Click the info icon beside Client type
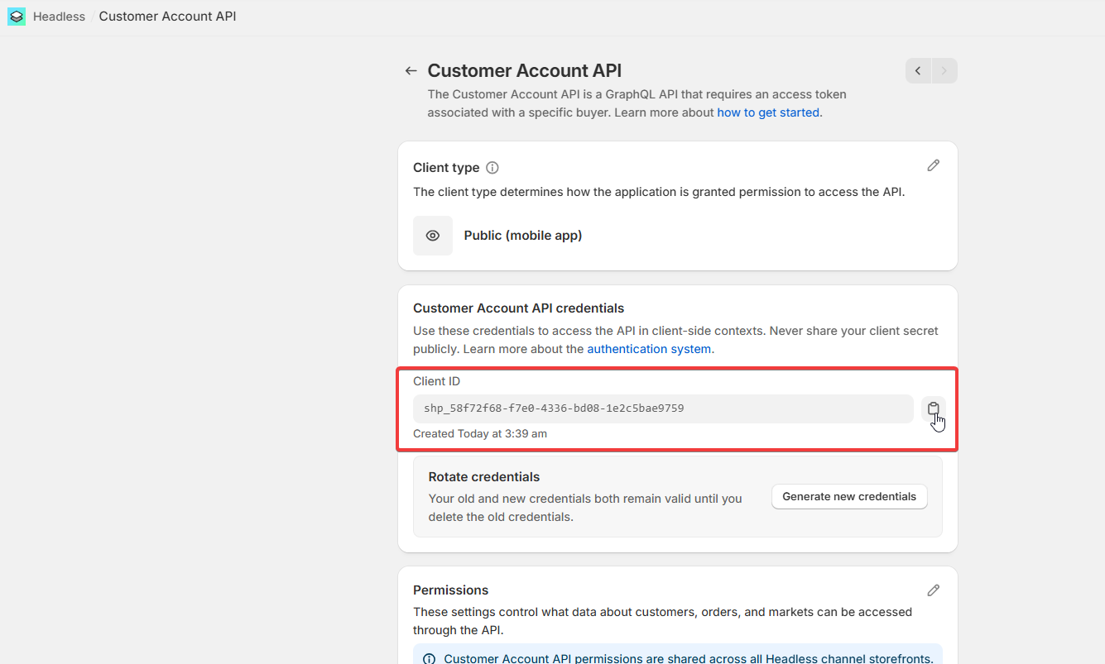This screenshot has width=1105, height=664. [x=492, y=168]
